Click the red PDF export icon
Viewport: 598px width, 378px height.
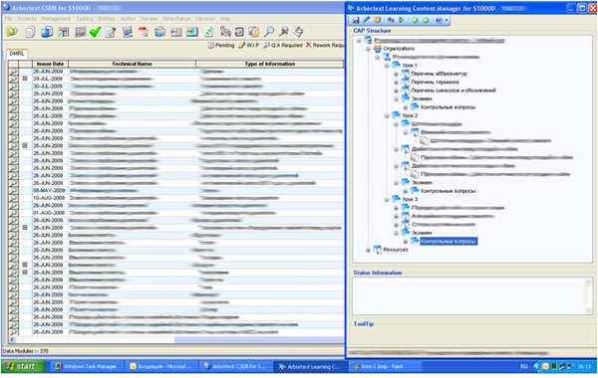pos(144,32)
